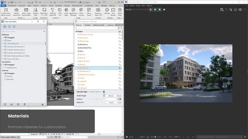The height and width of the screenshot is (139, 248).
Task: Click the filter icon in Appearance Manager
Action: pyautogui.click(x=121, y=28)
